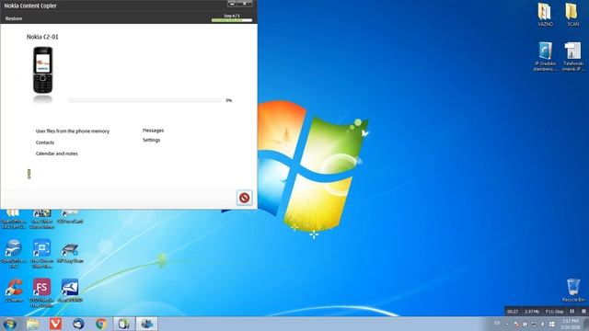The image size is (589, 331).
Task: Open the HP Easy Scan desktop shortcut
Action: click(x=70, y=252)
